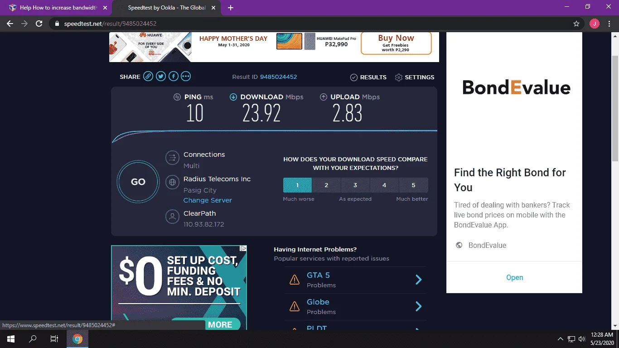
Task: Click the Connections mode icon
Action: click(x=172, y=158)
